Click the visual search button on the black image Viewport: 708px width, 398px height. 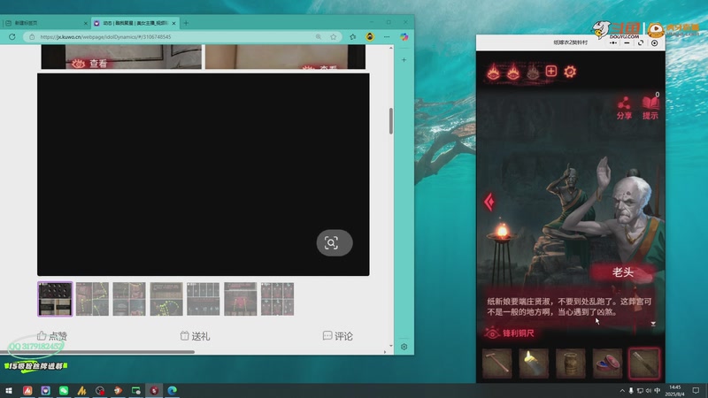335,243
